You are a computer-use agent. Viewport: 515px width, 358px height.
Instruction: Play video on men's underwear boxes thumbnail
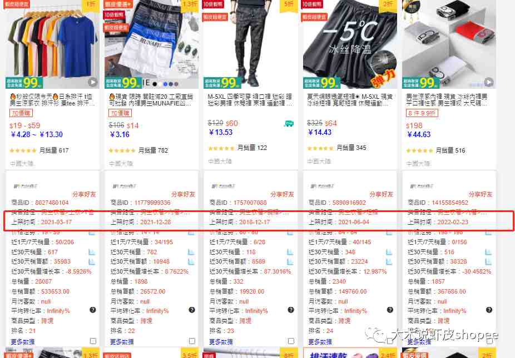point(489,82)
